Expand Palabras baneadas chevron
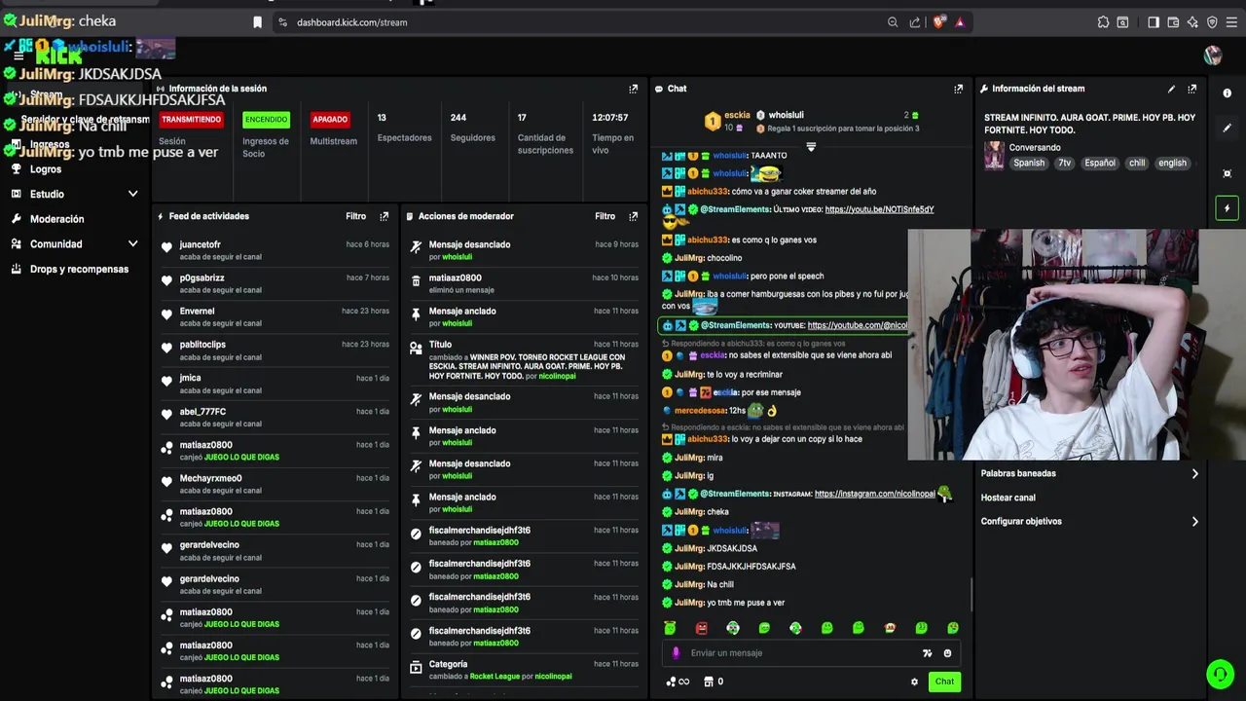1246x701 pixels. point(1194,474)
